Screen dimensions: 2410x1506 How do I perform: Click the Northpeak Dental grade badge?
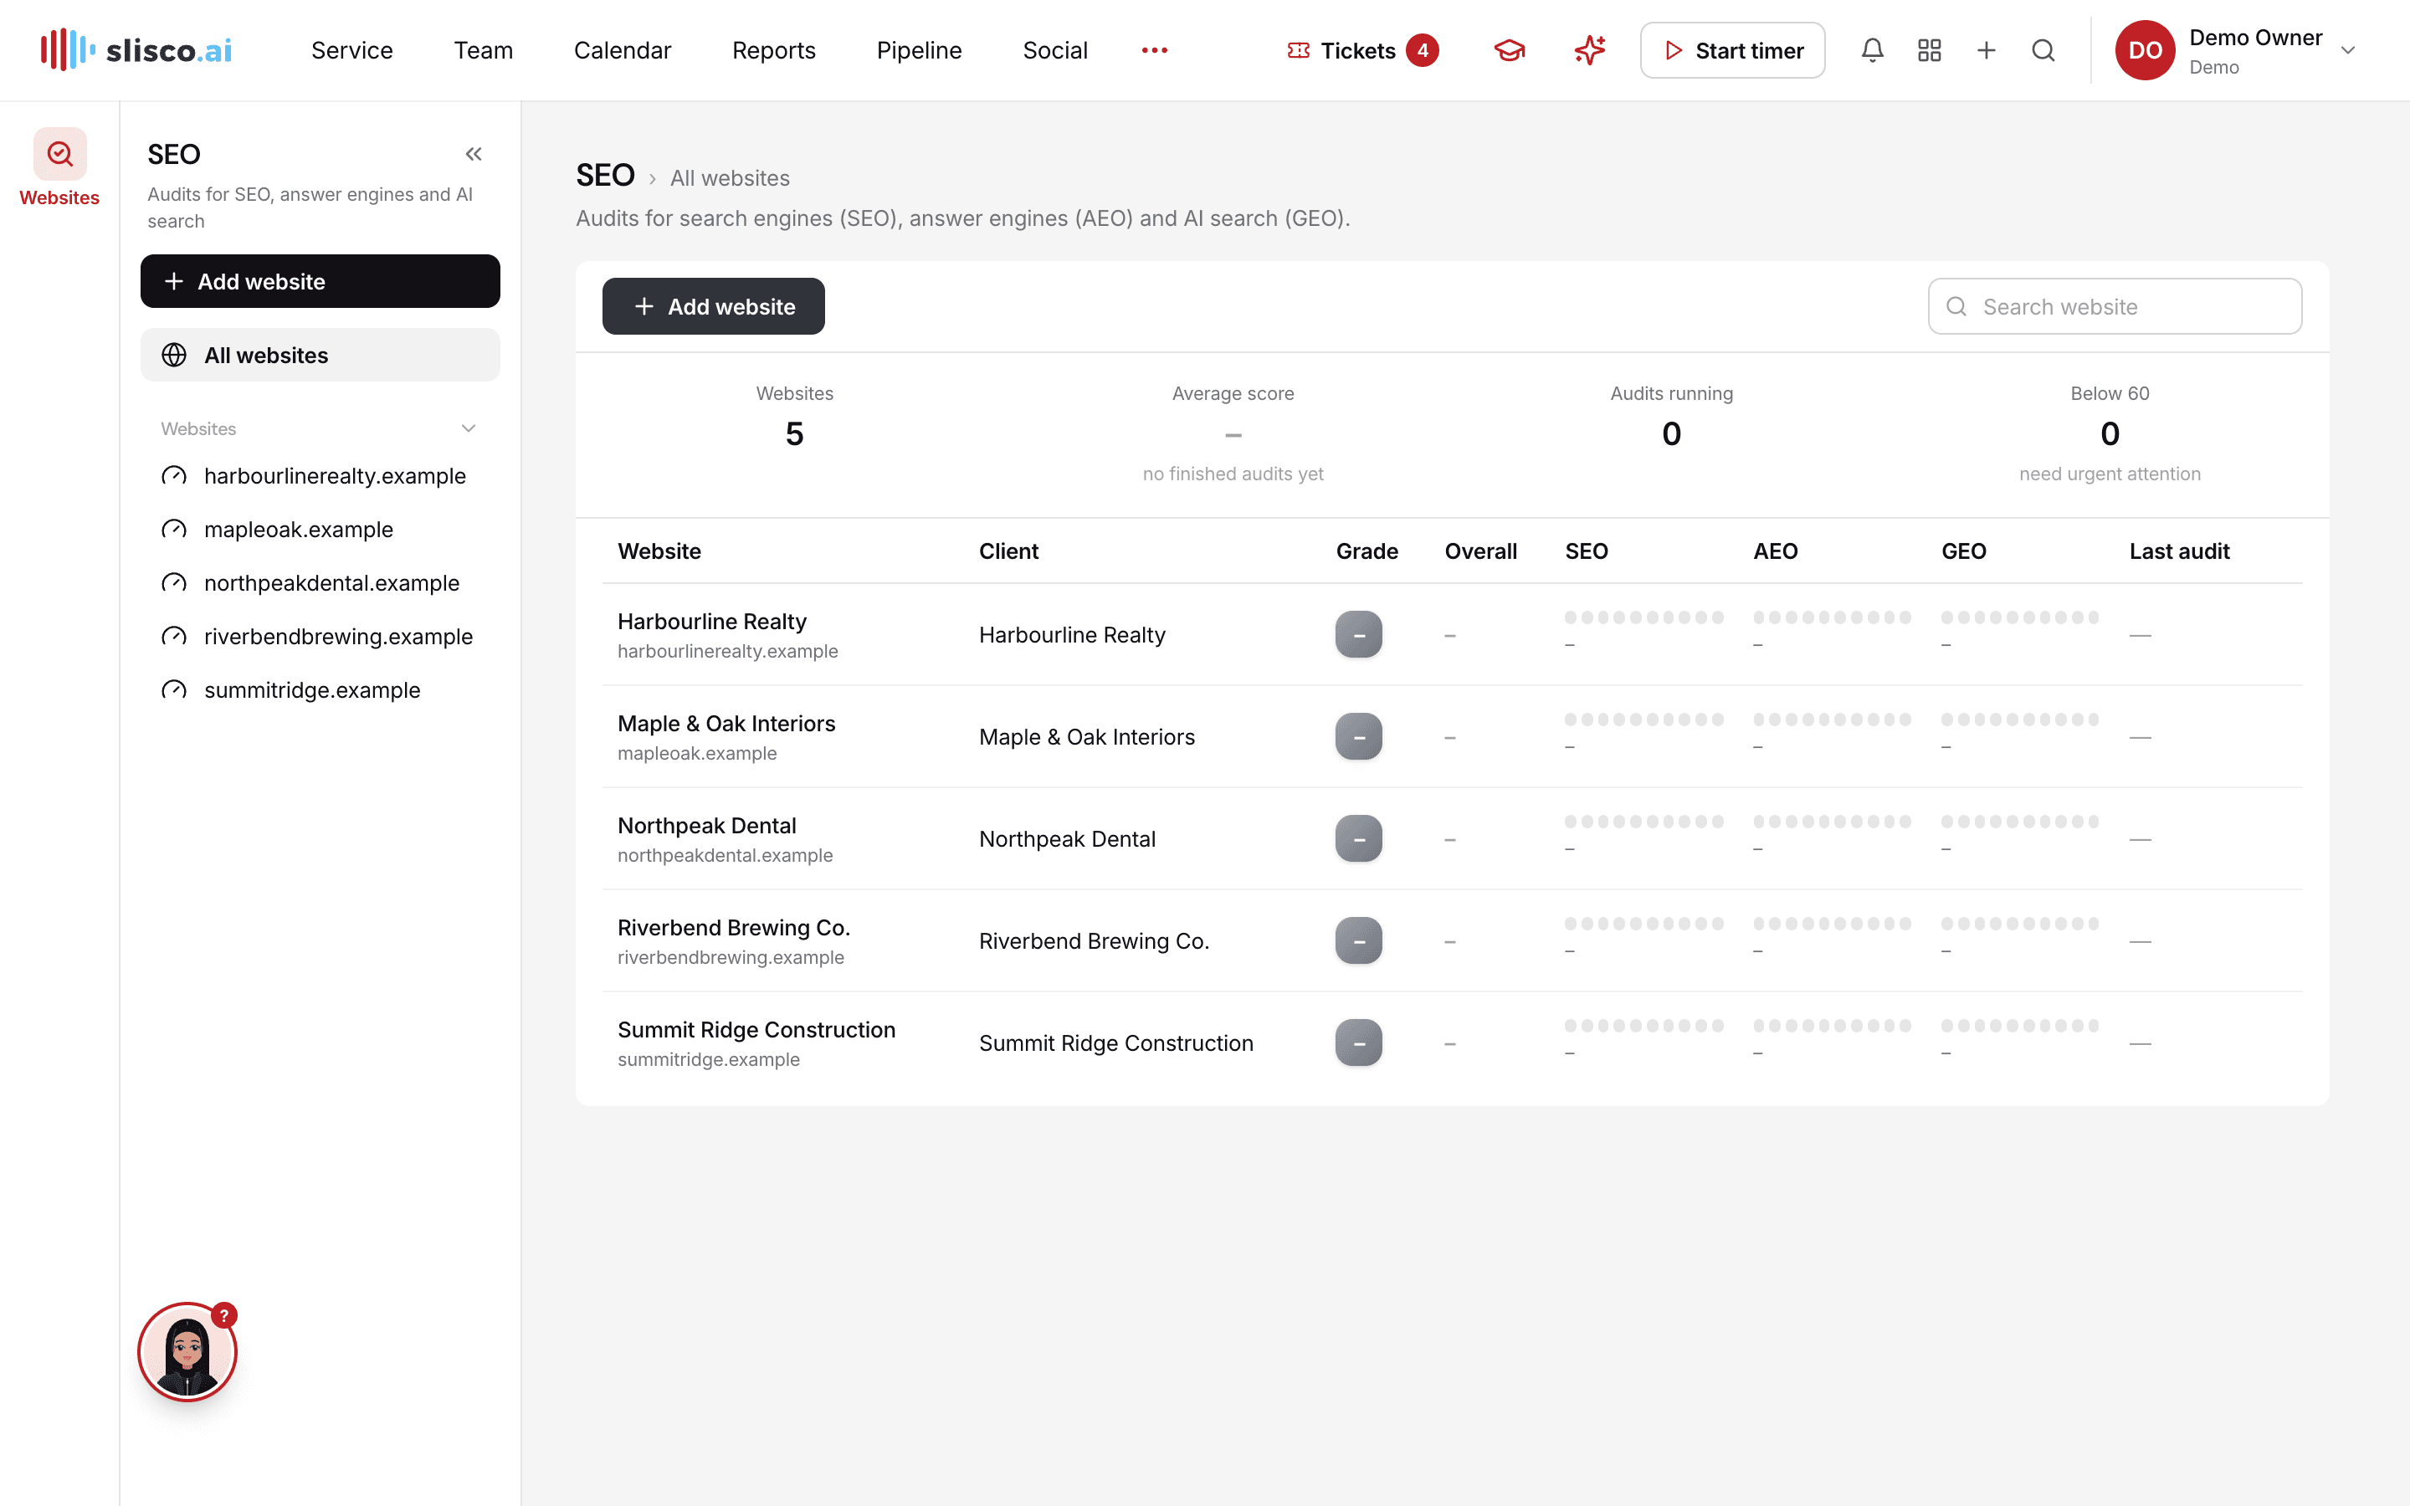(1358, 838)
